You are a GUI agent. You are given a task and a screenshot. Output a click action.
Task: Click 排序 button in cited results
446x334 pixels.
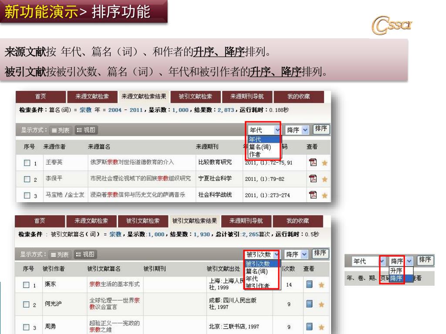coord(320,254)
